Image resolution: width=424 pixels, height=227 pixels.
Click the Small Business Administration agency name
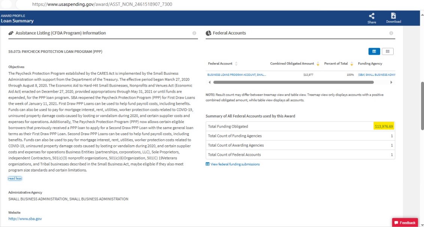coord(68,199)
